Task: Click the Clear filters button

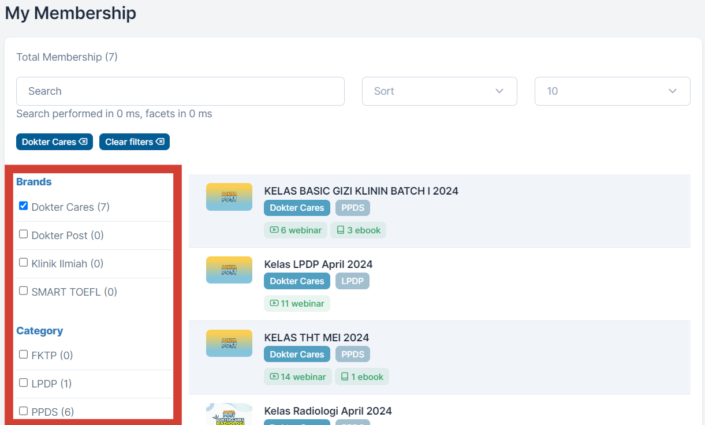Action: point(135,142)
